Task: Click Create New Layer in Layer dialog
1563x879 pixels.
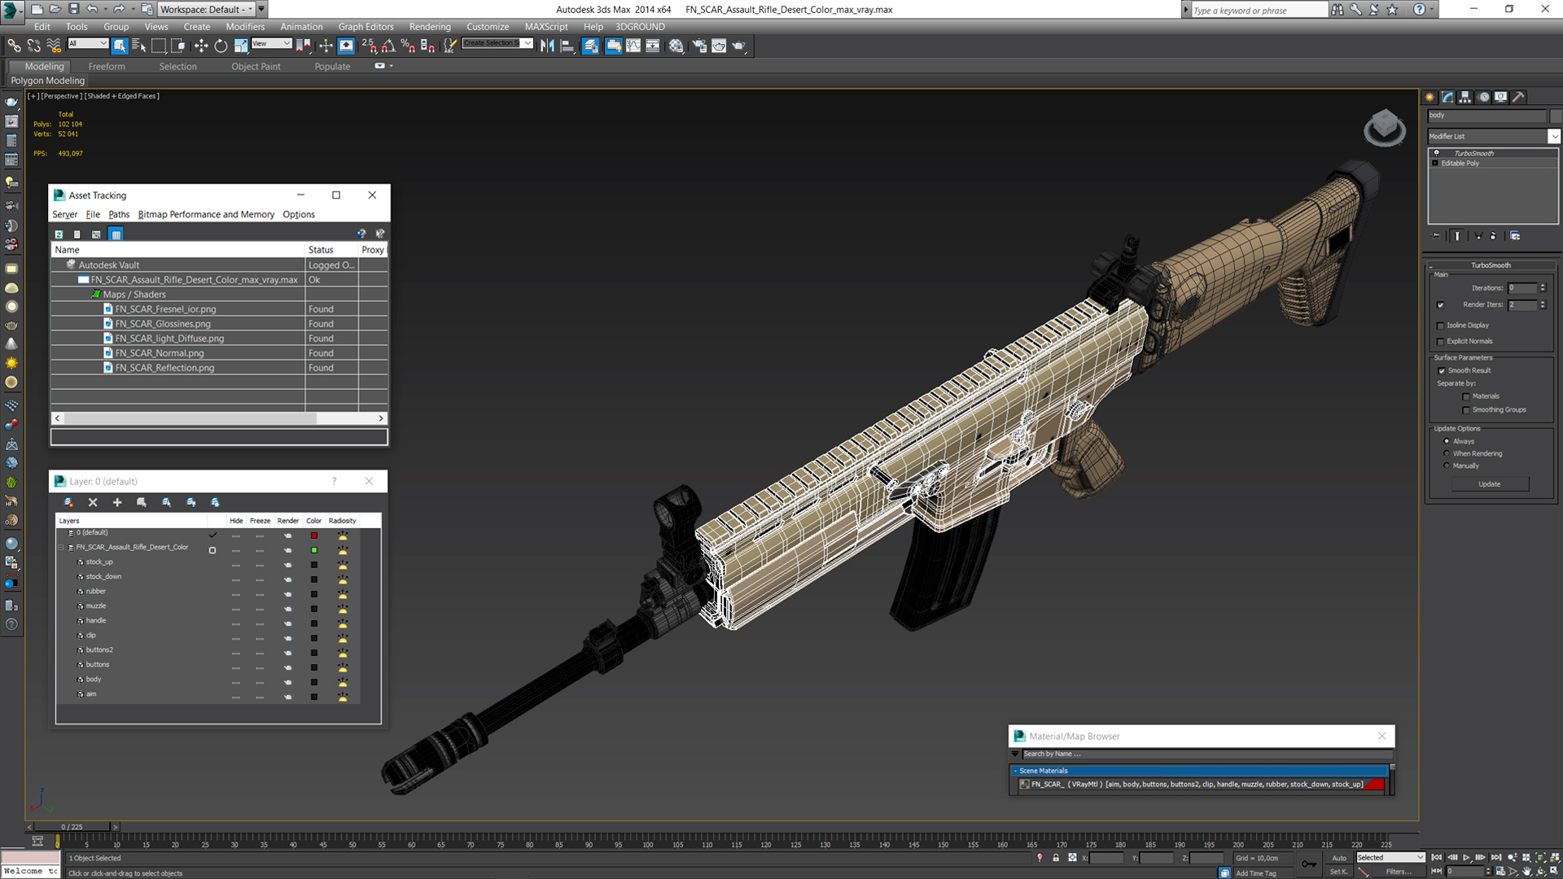Action: (x=68, y=502)
